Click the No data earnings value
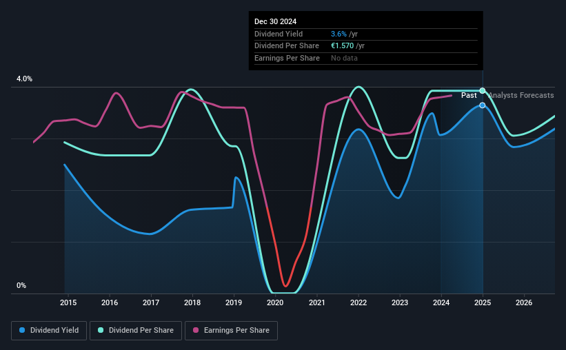 344,58
